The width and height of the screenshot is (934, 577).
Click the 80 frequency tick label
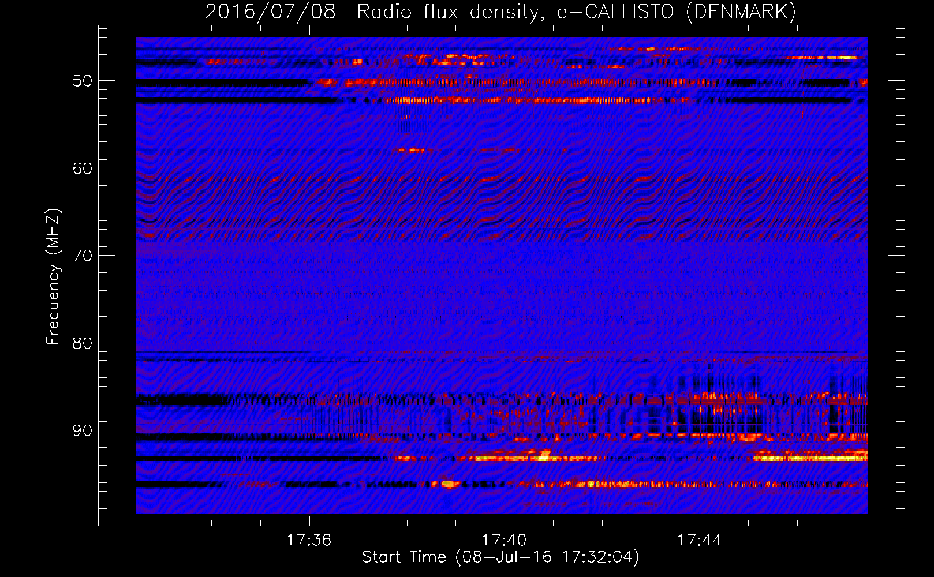tap(83, 343)
